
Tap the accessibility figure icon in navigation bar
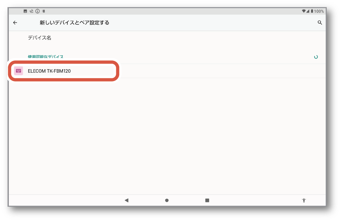[x=304, y=200]
